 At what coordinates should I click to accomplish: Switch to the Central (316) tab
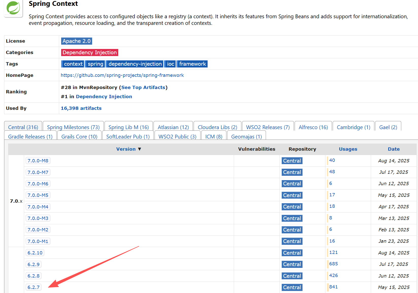point(23,127)
